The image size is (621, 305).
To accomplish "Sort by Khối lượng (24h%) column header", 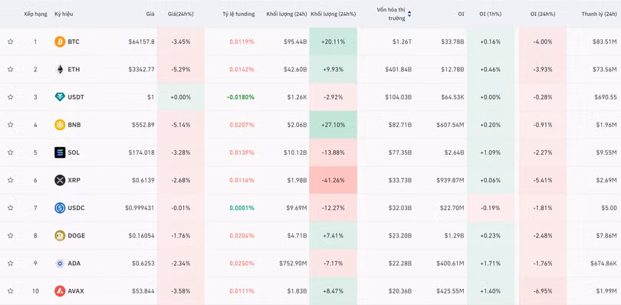I will click(333, 14).
